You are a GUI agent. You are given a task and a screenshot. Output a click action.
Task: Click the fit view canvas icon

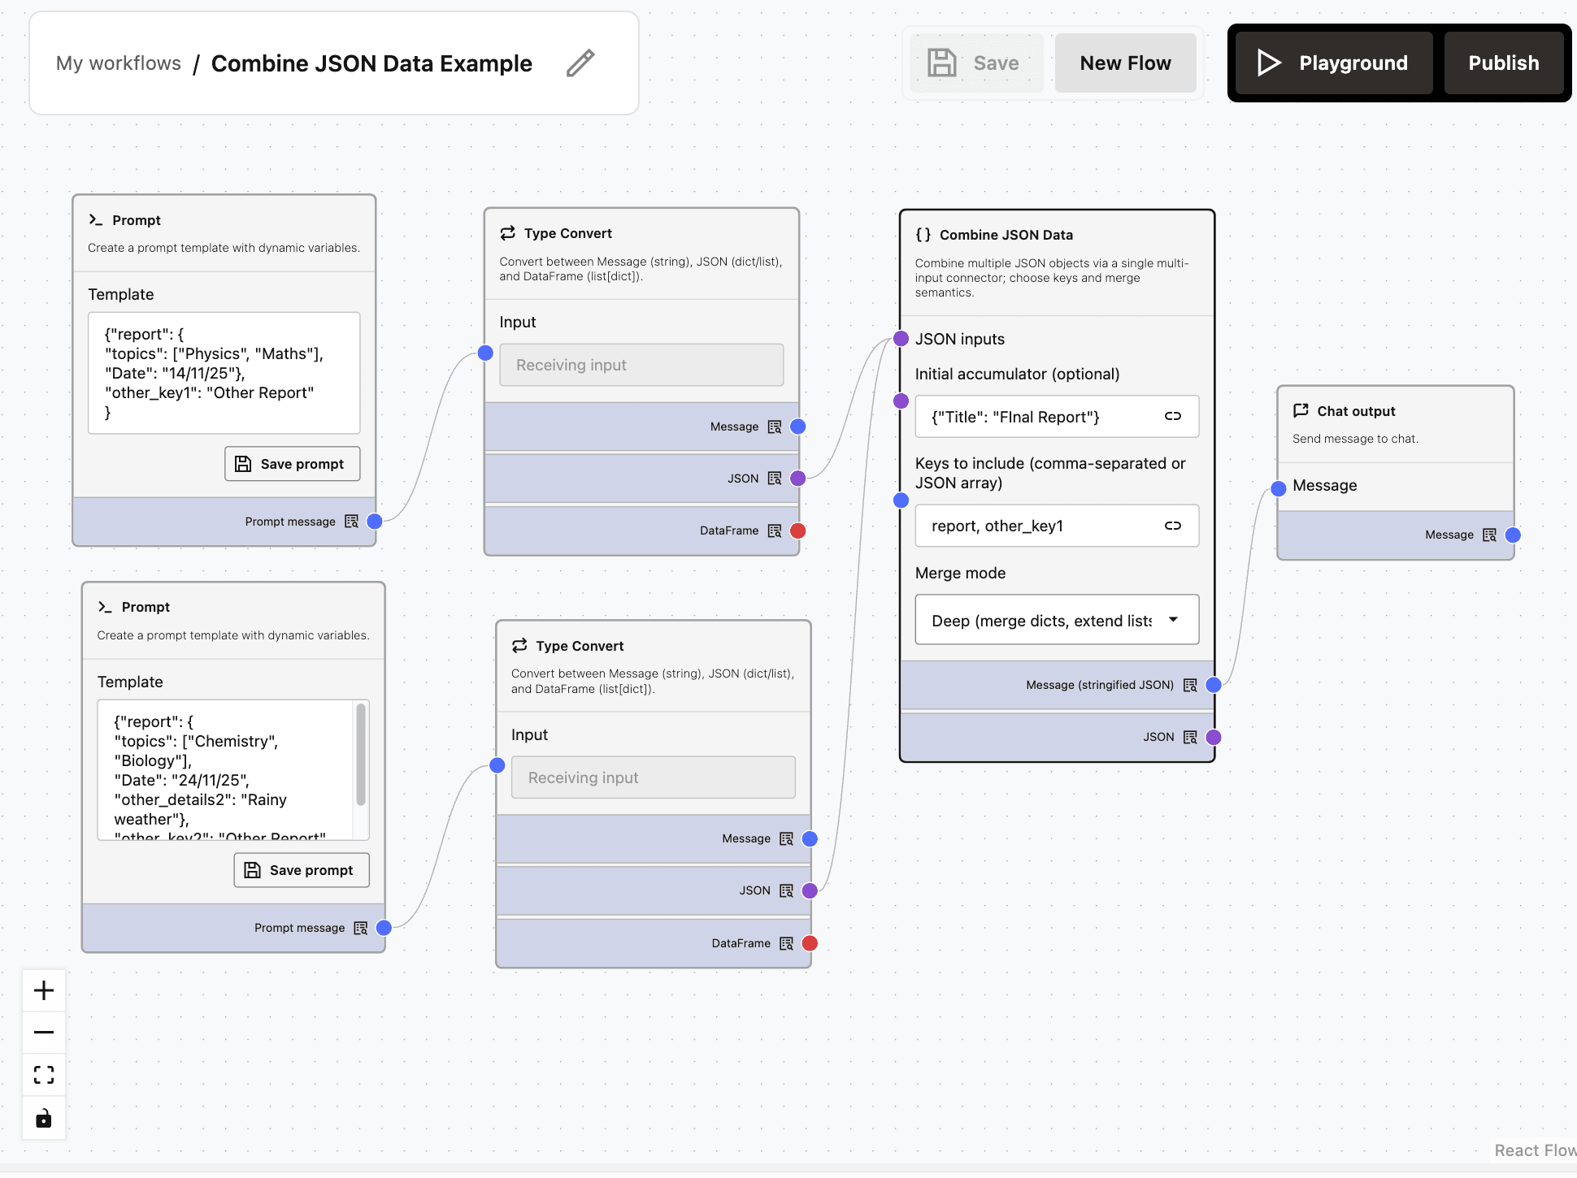click(44, 1075)
